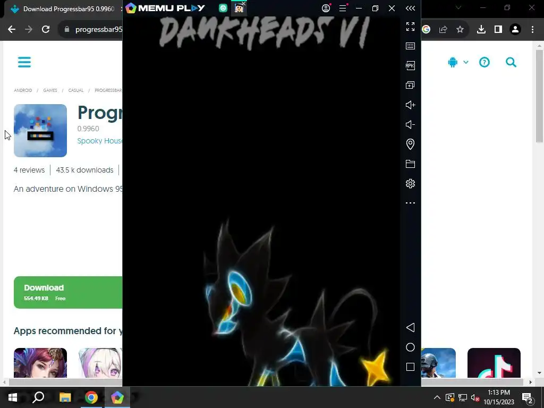The width and height of the screenshot is (544, 408).
Task: Toggle Chrome side panel
Action: [498, 30]
